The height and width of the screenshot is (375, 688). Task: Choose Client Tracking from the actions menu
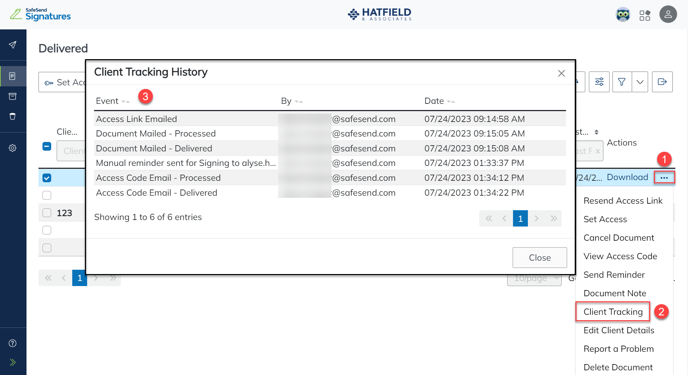[x=612, y=311]
